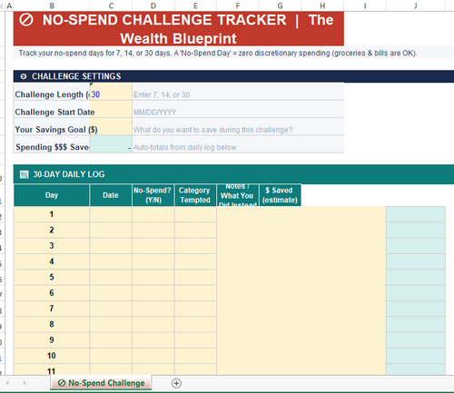
Task: Select the Day 4 cell
Action: [x=52, y=261]
